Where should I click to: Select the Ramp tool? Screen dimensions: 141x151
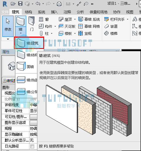point(111,26)
